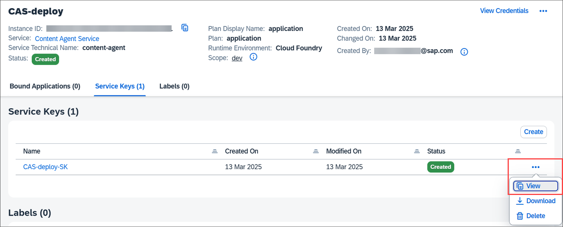Image resolution: width=563 pixels, height=227 pixels.
Task: Click the @sap.com Created By value
Action: [437, 50]
